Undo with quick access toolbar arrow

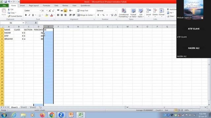coord(9,2)
